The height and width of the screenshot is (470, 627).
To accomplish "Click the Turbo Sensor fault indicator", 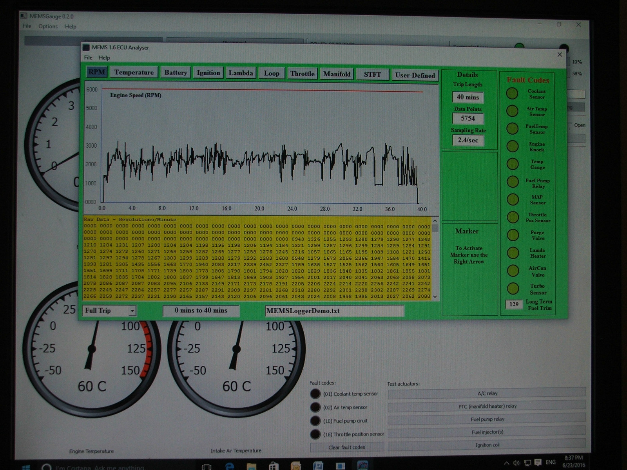I will coord(513,289).
